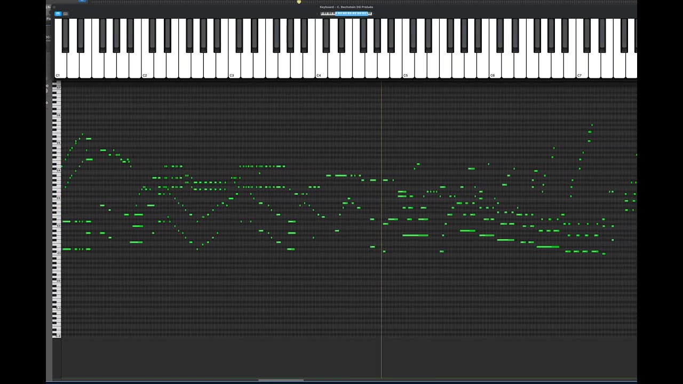The width and height of the screenshot is (683, 384).
Task: Select the highest green note in piano roll
Action: (592, 125)
